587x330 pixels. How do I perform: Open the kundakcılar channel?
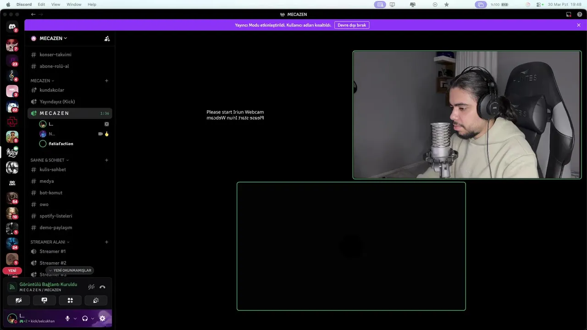coord(70,90)
